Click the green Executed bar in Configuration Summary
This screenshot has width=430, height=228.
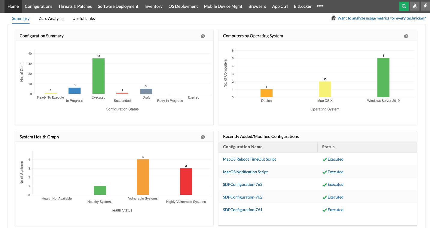[x=98, y=76]
